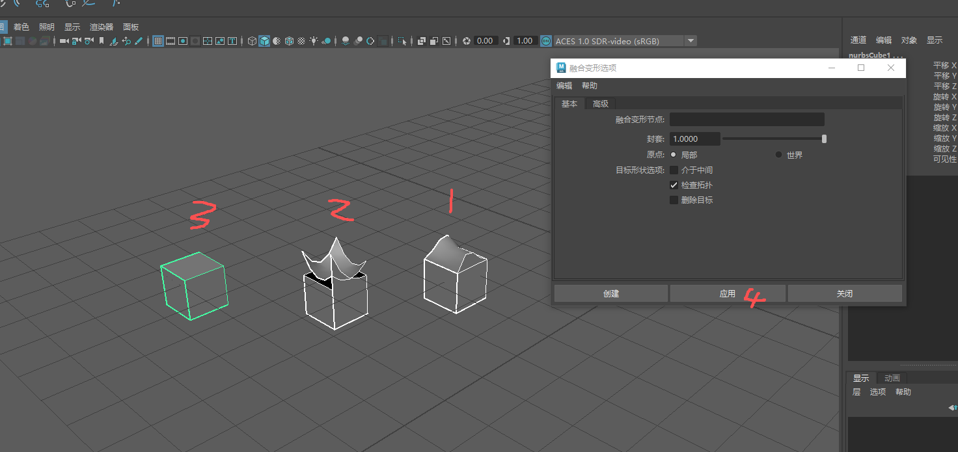Toggle wireframe on shaded icon
Viewport: 958px width, 452px height.
(289, 41)
